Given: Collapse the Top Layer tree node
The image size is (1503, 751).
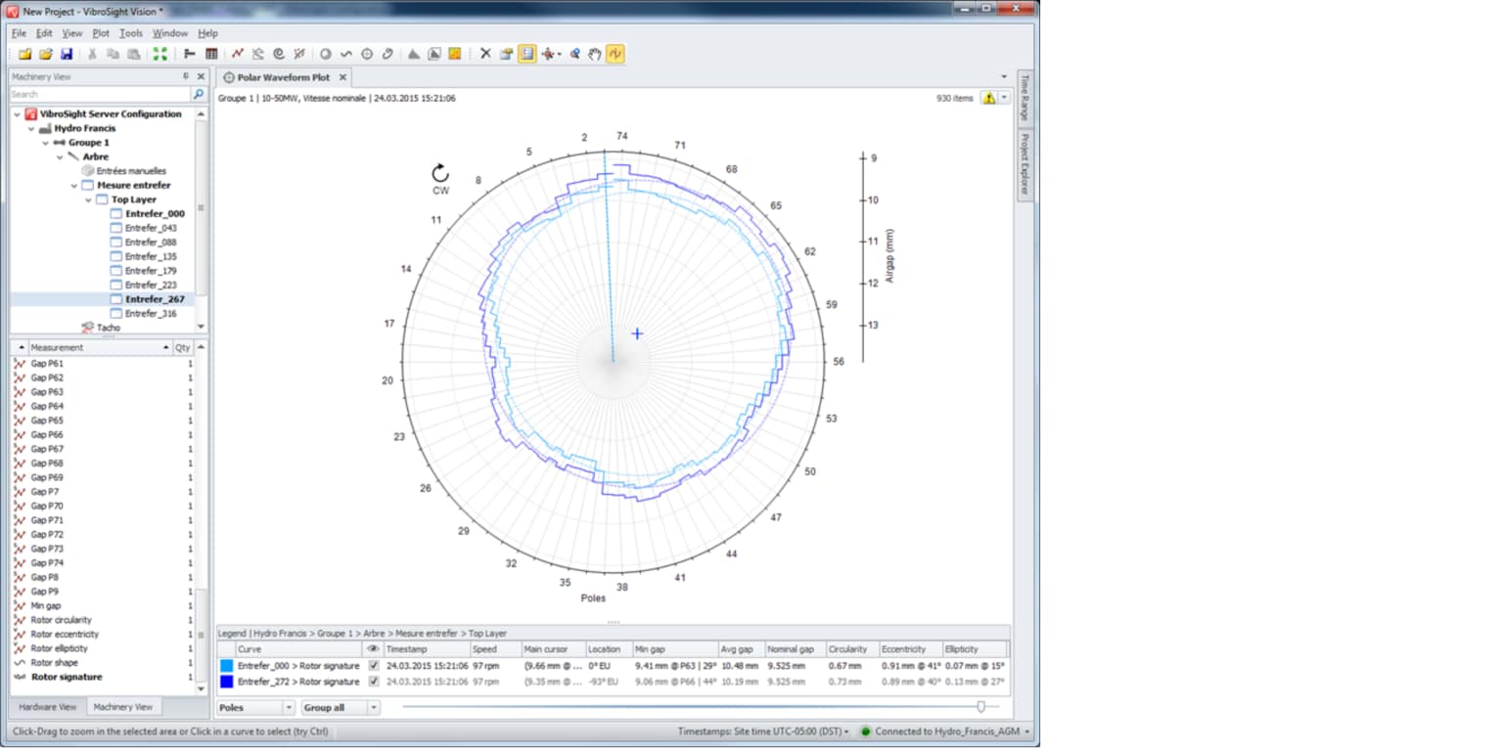Looking at the screenshot, I should click(89, 199).
